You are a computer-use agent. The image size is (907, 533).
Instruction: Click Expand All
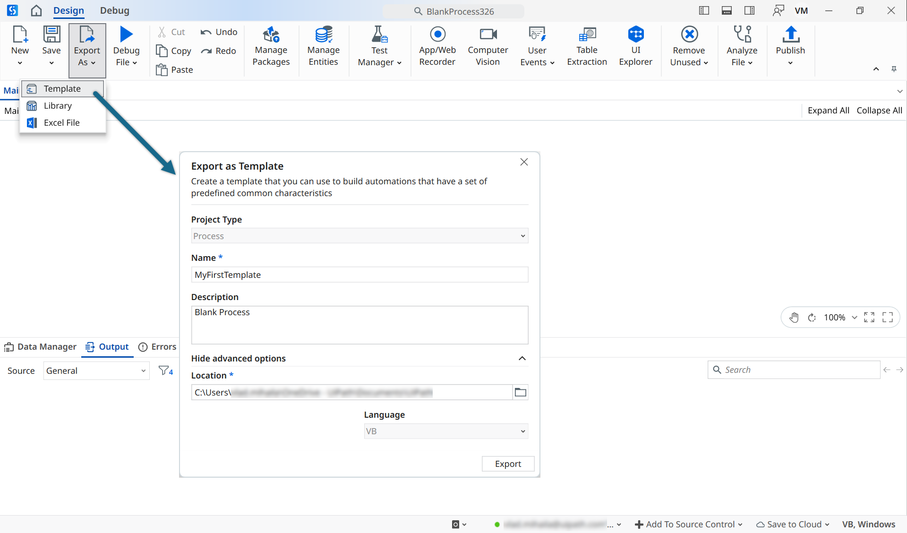coord(828,110)
